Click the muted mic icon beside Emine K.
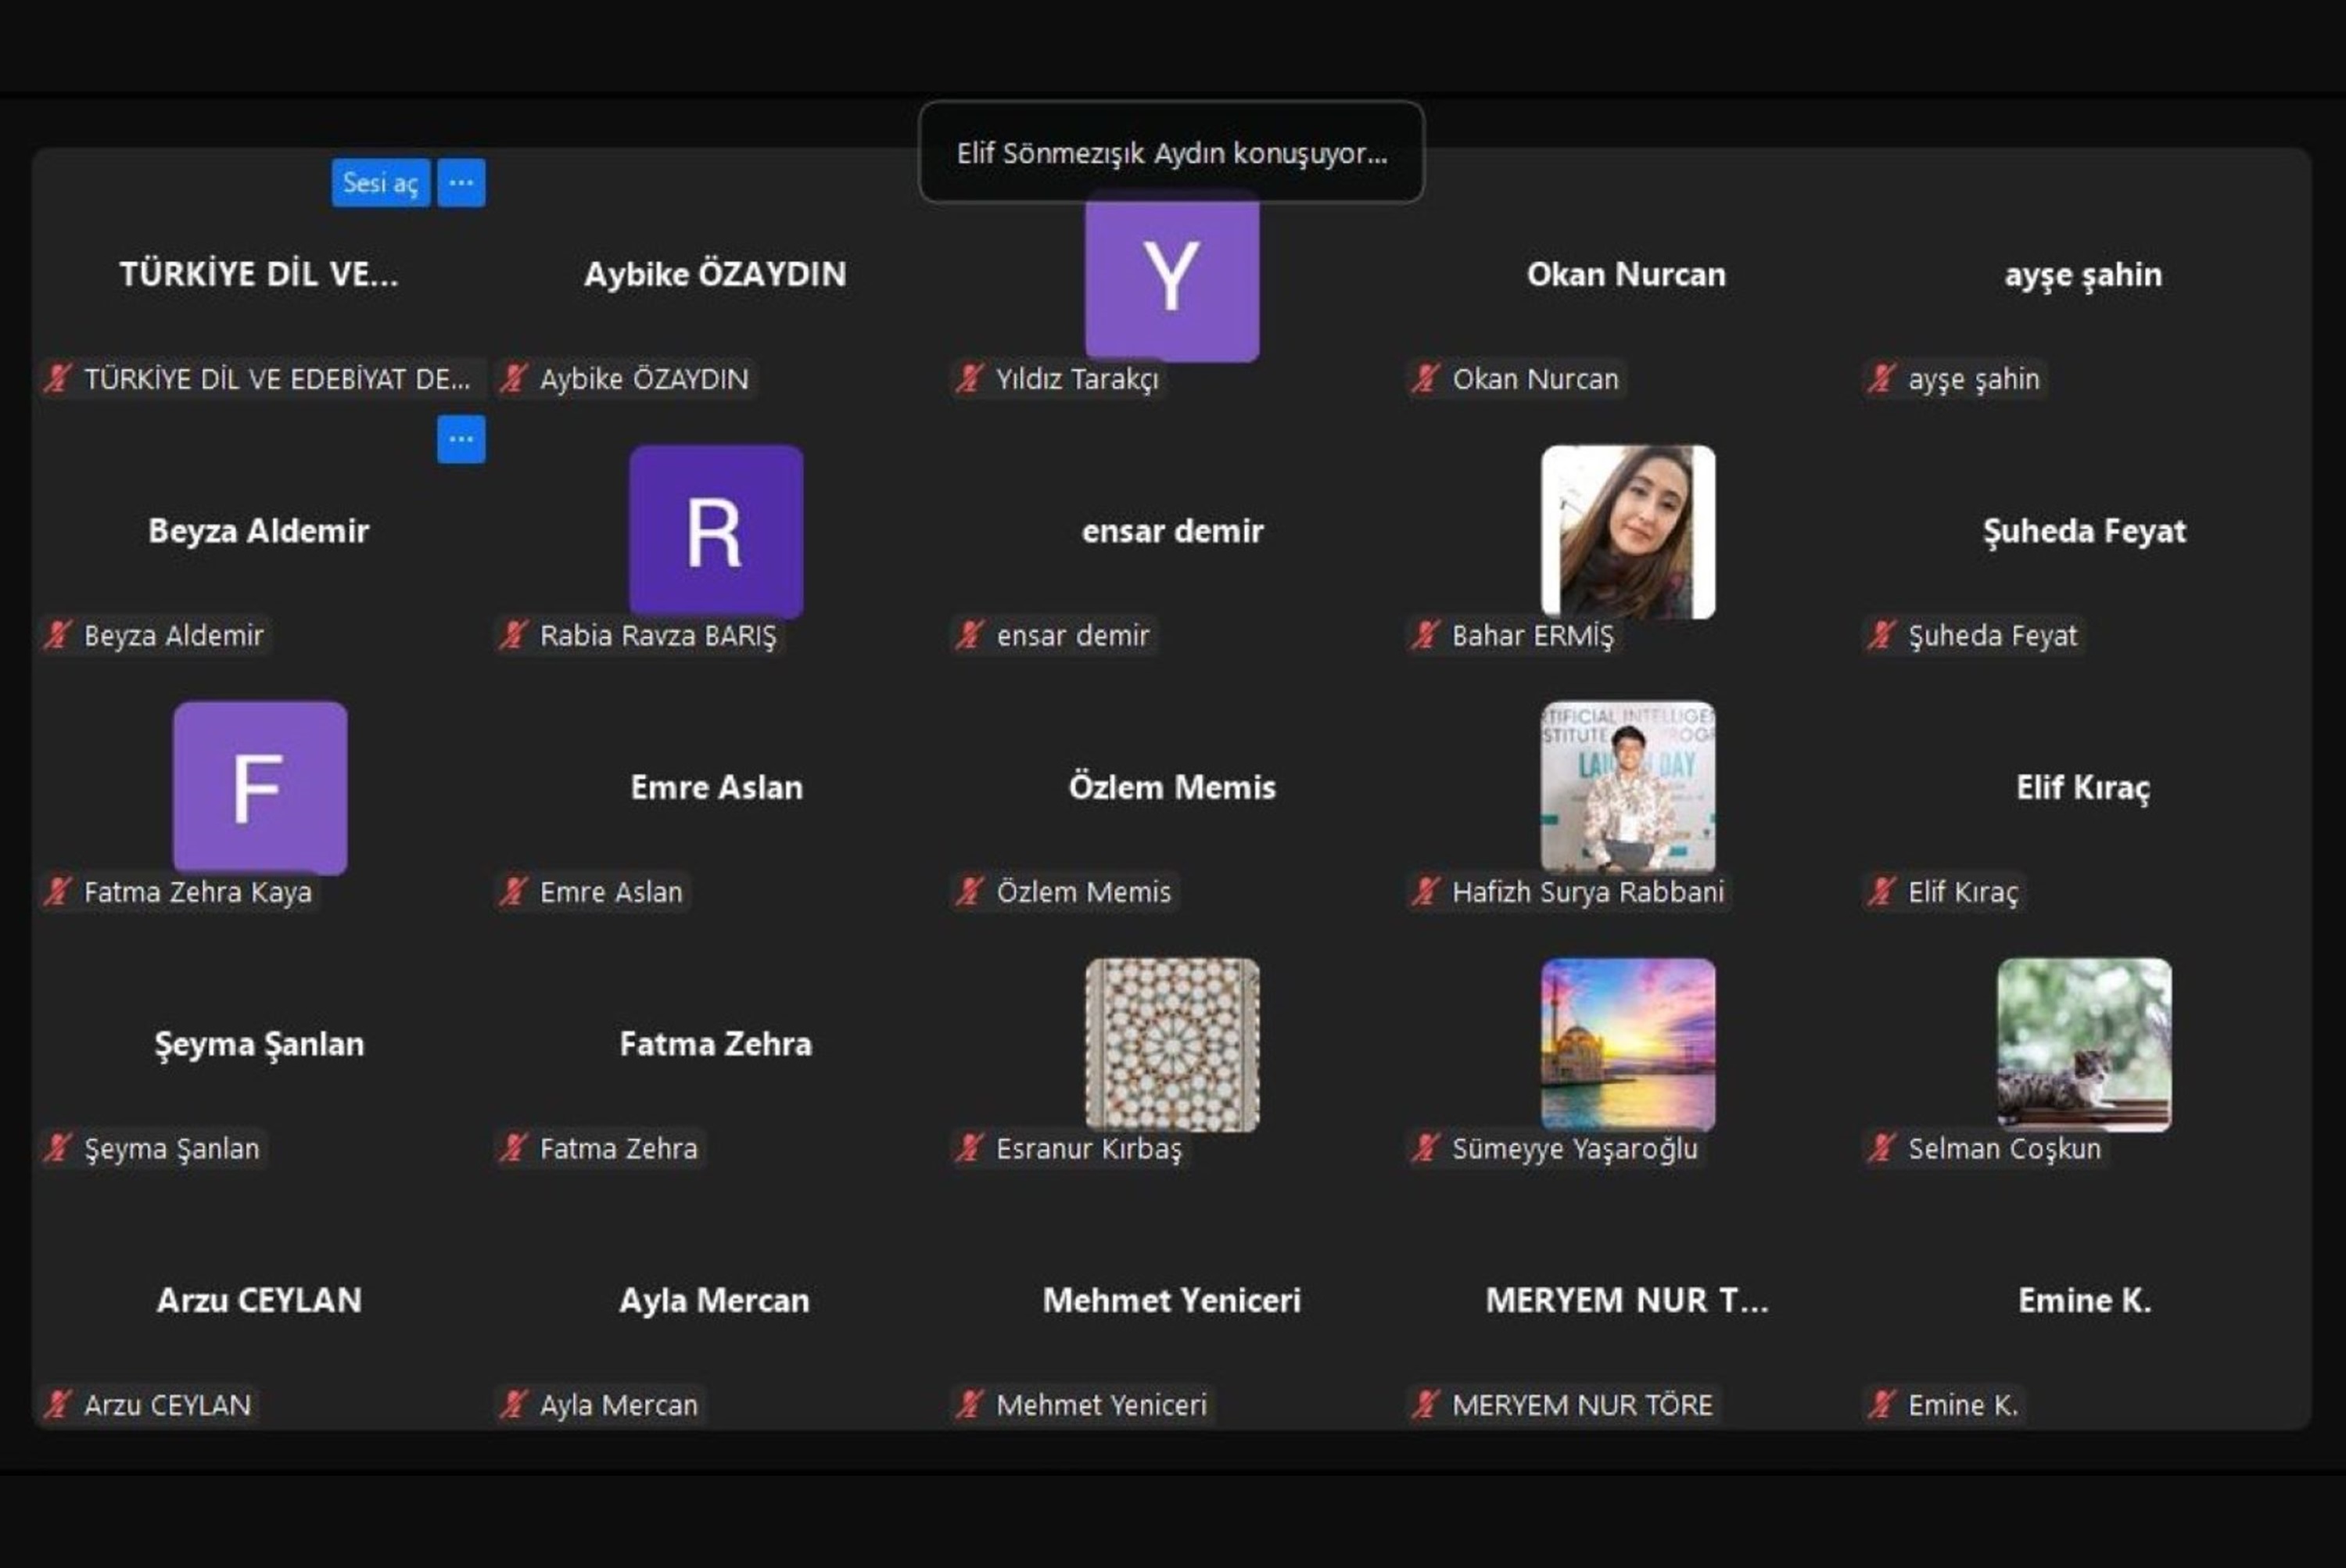 coord(1882,1404)
